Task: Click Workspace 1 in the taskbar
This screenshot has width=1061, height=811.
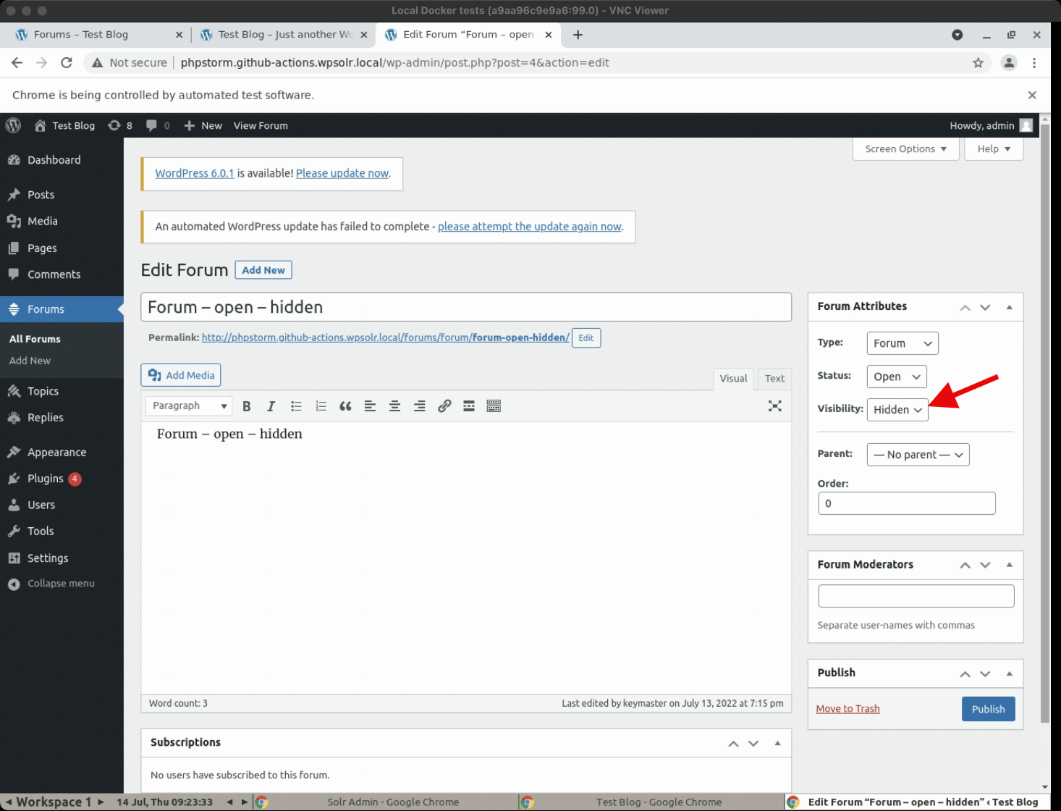Action: click(54, 802)
